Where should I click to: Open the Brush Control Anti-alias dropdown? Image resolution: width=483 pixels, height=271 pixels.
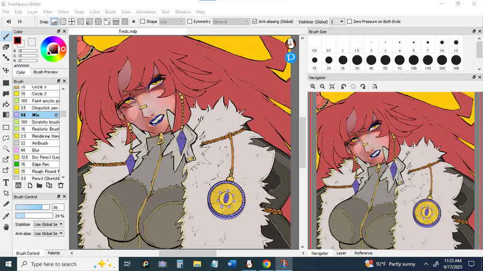click(48, 234)
